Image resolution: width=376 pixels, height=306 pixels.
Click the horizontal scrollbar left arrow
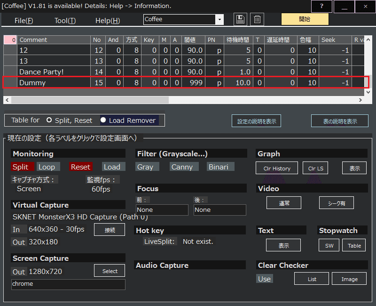tap(7, 100)
